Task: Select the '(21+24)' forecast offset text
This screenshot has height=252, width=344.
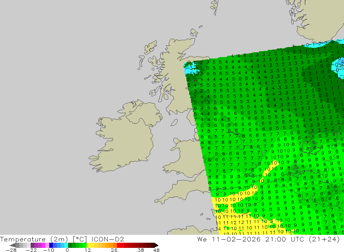Action: [324, 239]
